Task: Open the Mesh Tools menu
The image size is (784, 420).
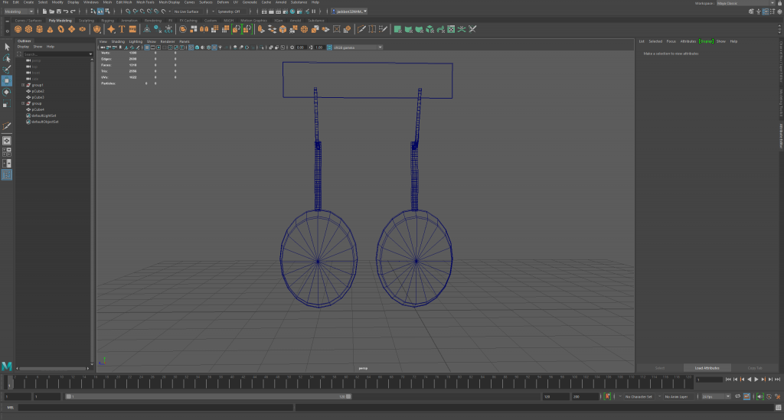Action: [x=145, y=2]
